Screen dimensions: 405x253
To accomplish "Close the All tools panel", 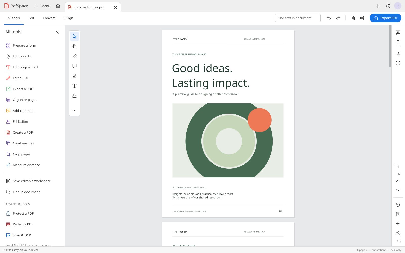I will [x=57, y=32].
